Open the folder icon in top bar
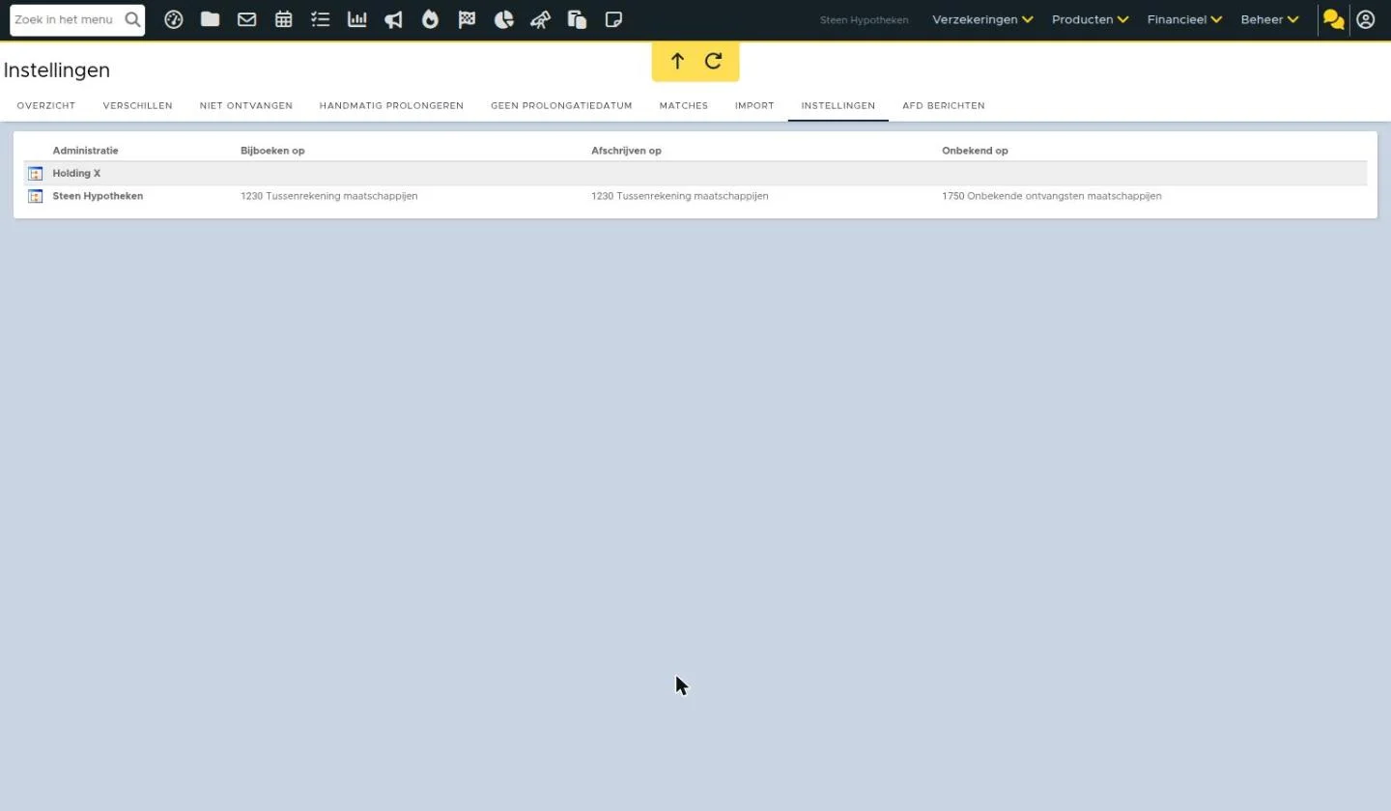This screenshot has height=811, width=1391. coord(211,19)
